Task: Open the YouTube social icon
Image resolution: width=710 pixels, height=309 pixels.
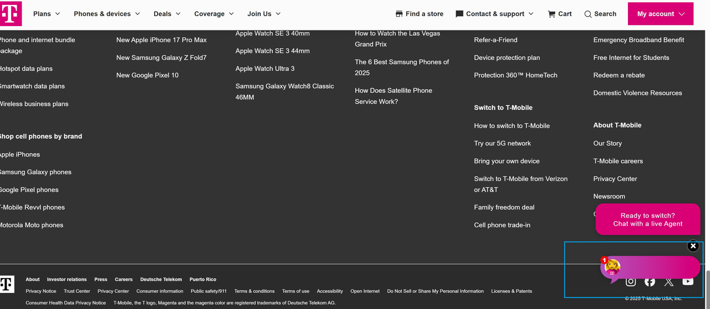Action: click(688, 281)
